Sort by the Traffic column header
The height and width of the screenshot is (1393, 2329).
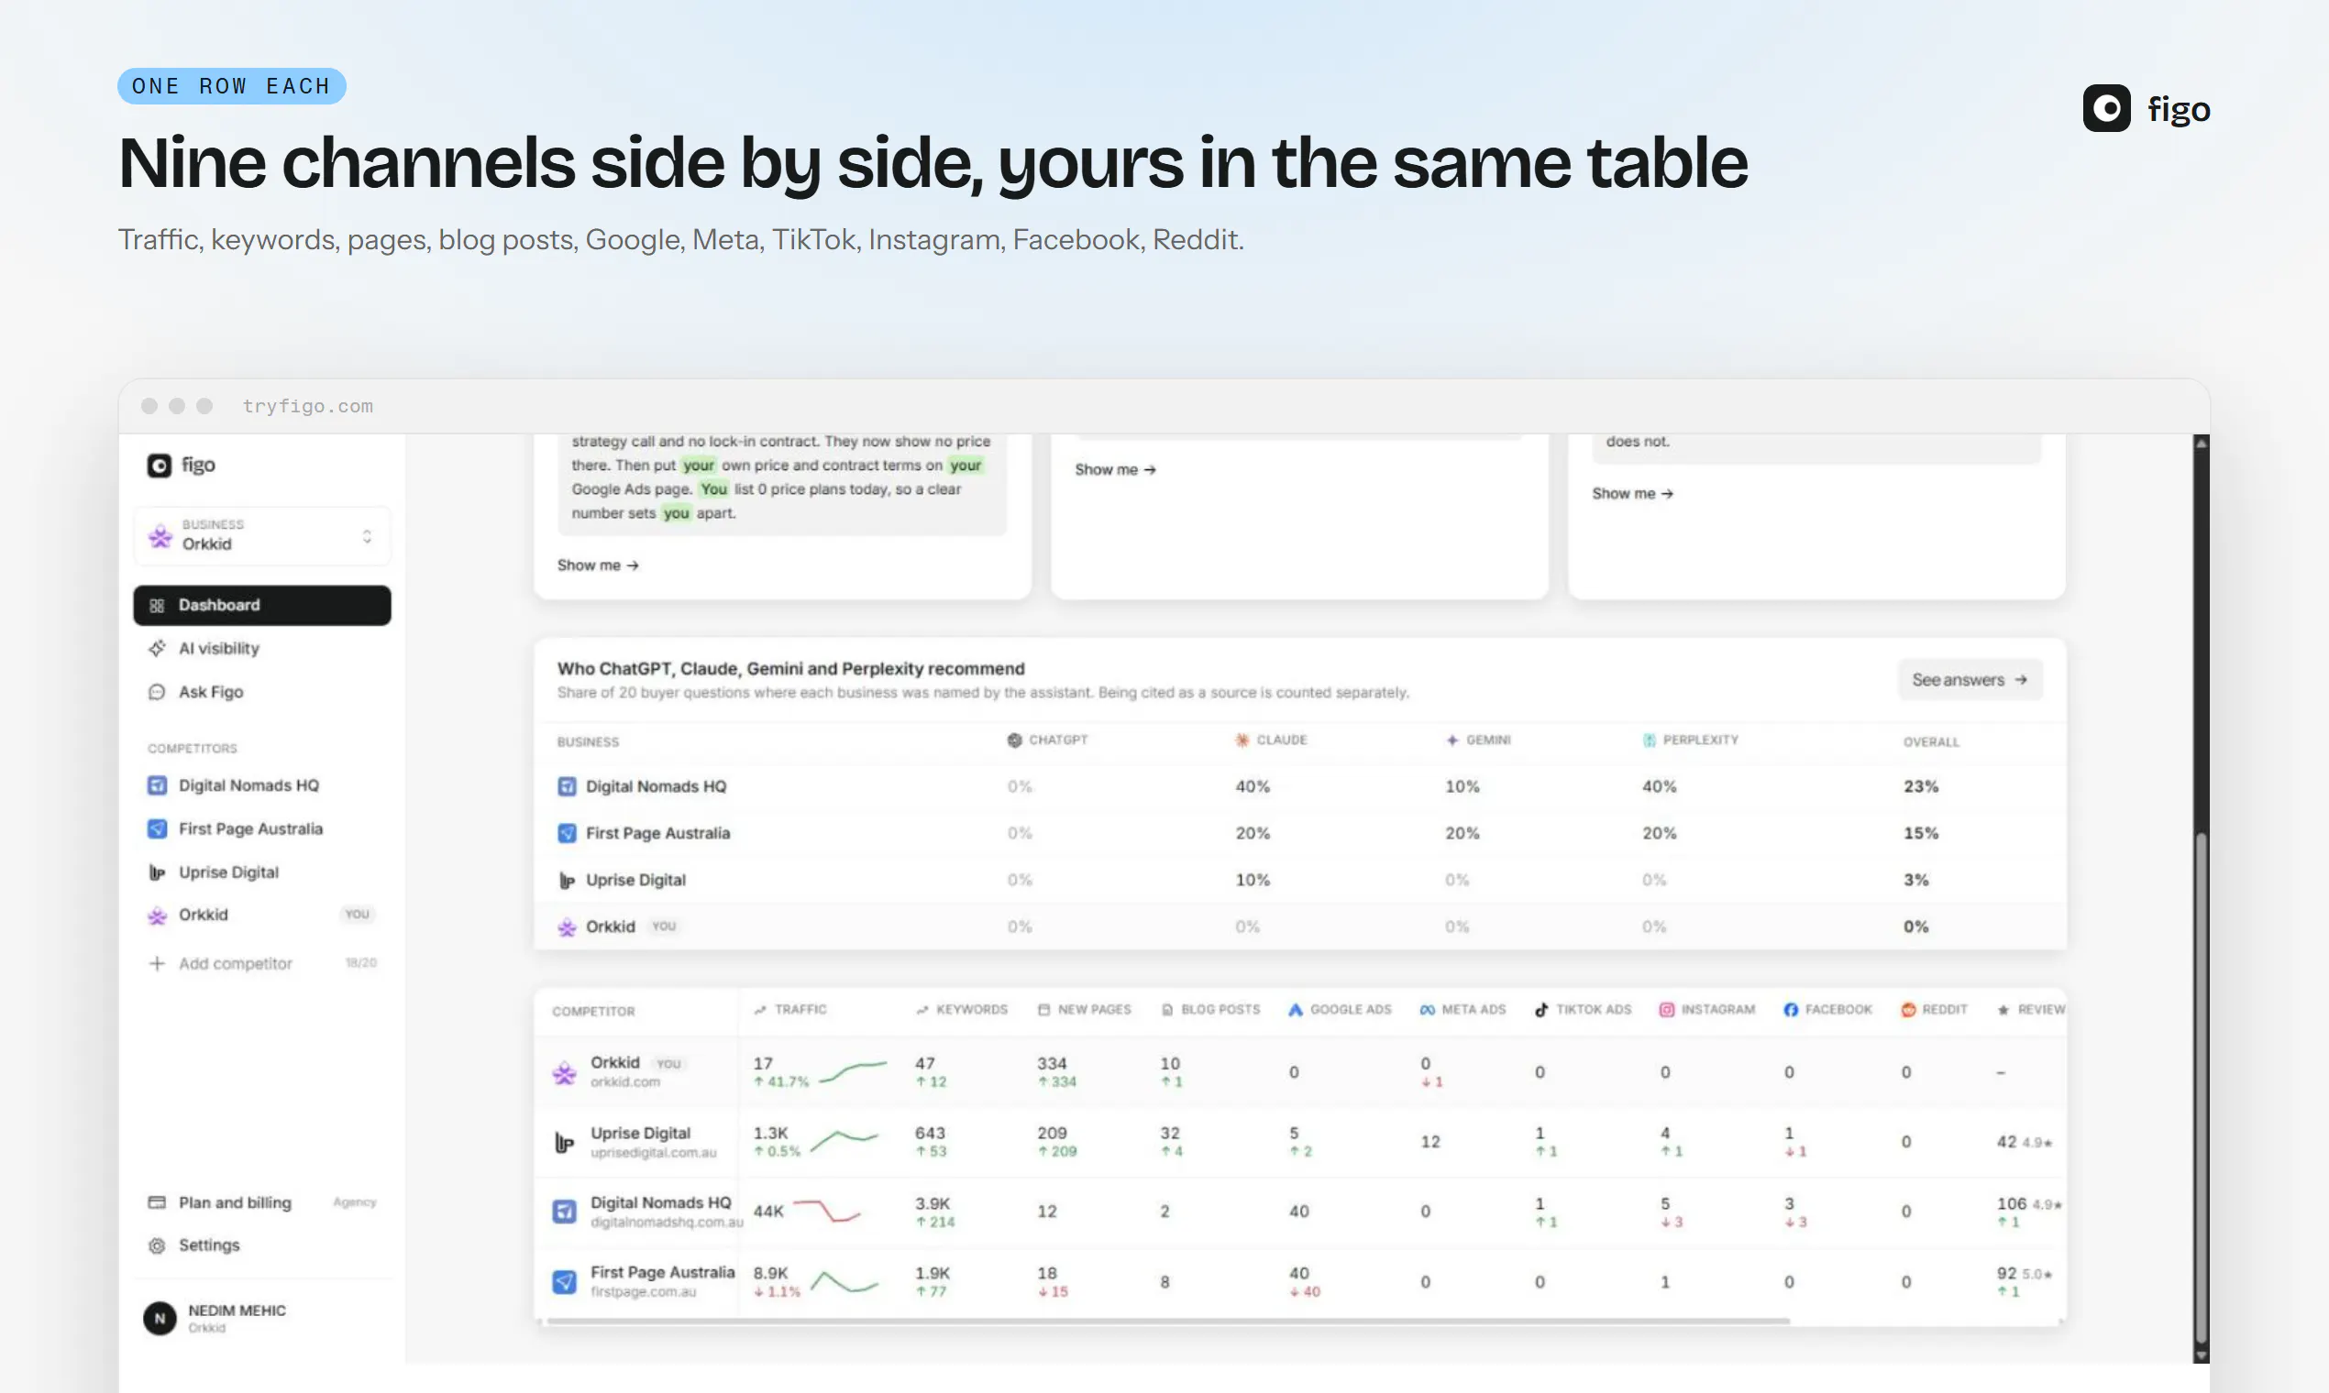tap(789, 1010)
